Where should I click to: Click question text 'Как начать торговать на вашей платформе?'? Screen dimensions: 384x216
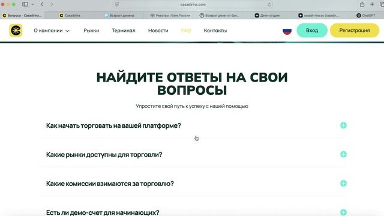click(113, 125)
